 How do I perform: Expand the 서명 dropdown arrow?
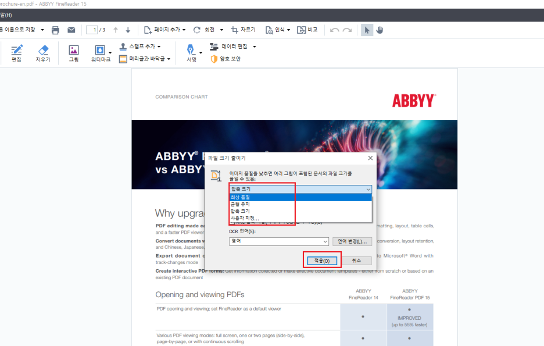pos(201,53)
